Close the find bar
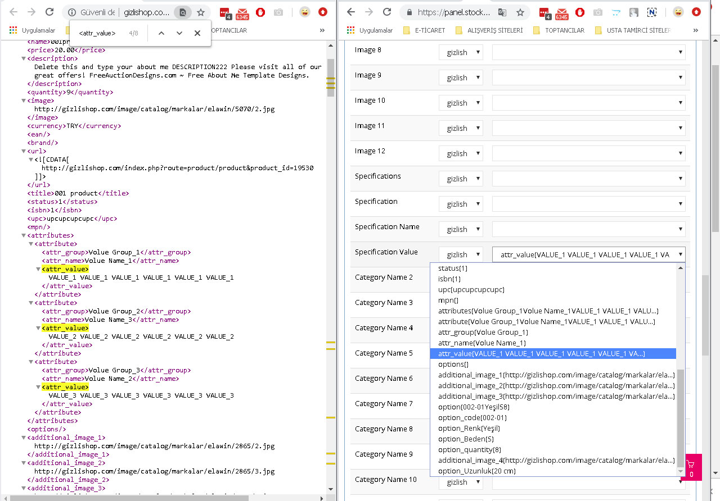 [197, 33]
